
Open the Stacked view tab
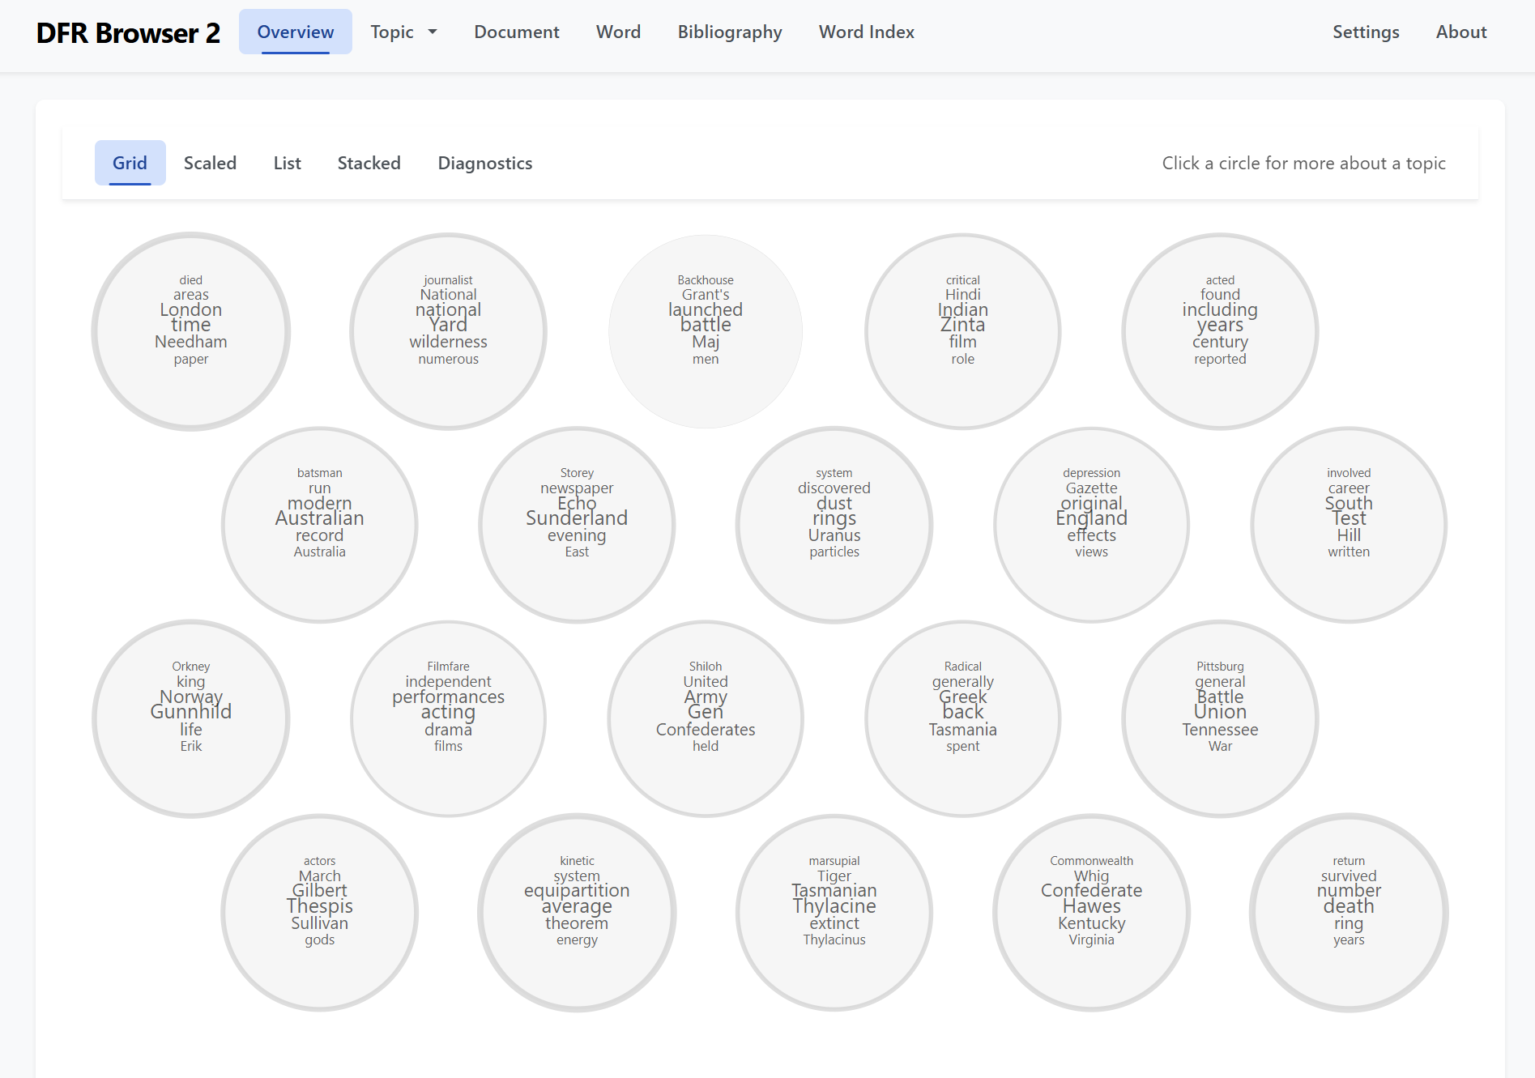[x=369, y=163]
